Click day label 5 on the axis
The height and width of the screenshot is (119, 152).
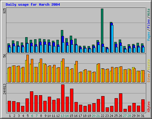(x=28, y=116)
